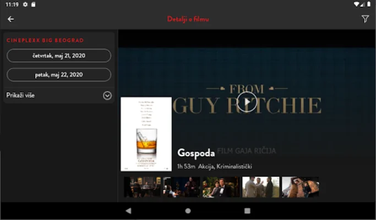
Task: Open the dark bar interior still image
Action: [143, 187]
